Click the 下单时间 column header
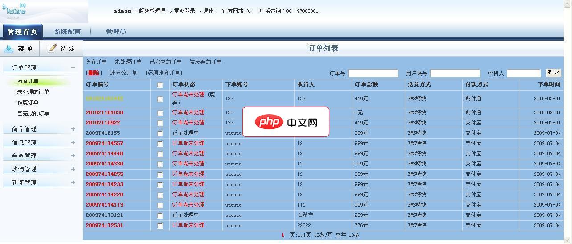This screenshot has height=244, width=572. 549,84
